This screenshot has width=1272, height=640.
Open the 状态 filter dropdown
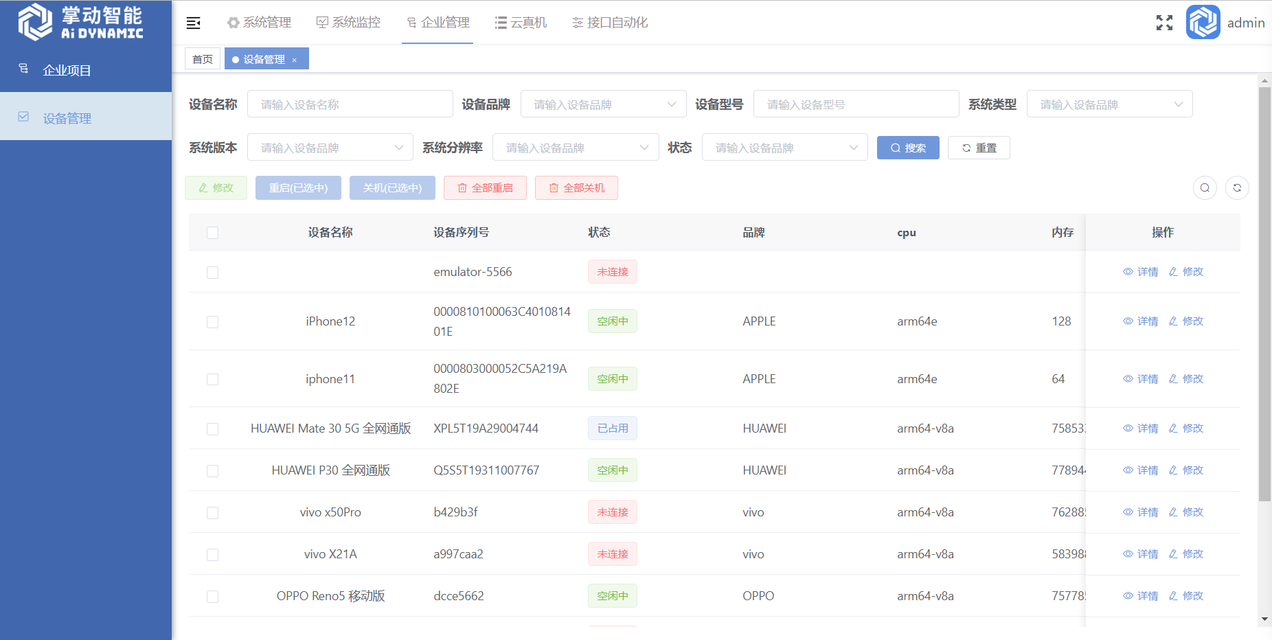[x=785, y=148]
